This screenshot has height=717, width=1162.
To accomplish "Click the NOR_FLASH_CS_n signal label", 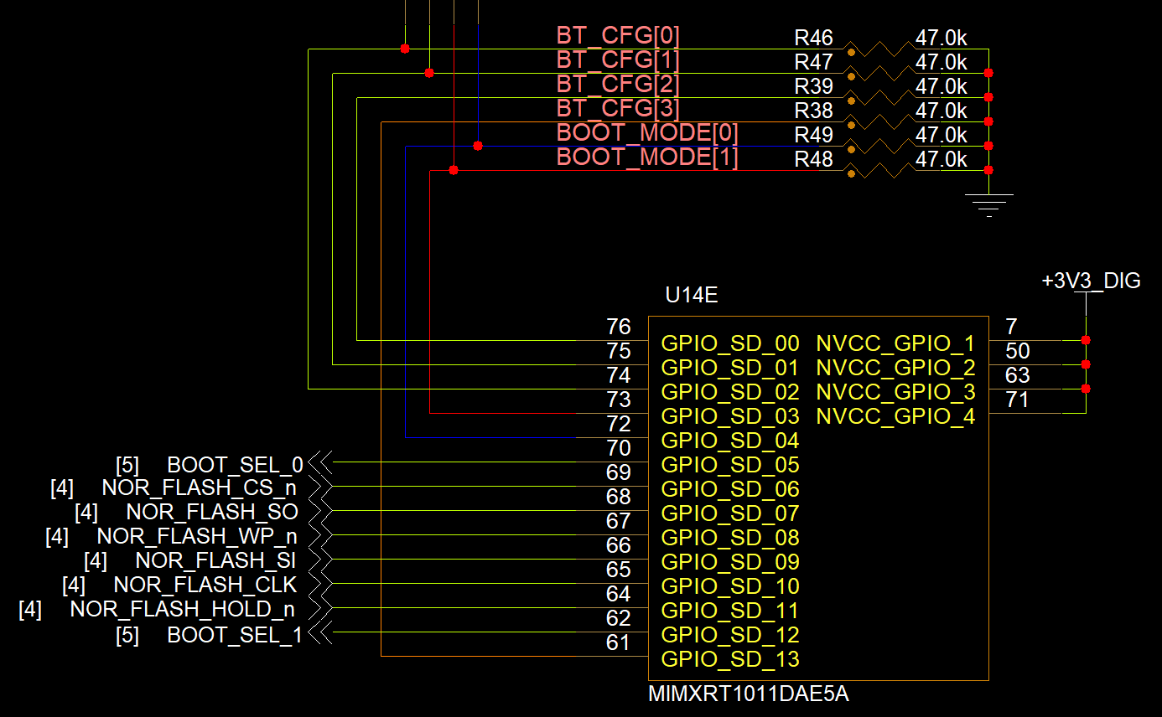I will click(200, 487).
